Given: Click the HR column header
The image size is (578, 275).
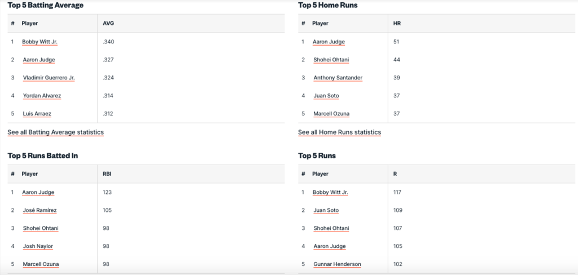Looking at the screenshot, I should [397, 24].
